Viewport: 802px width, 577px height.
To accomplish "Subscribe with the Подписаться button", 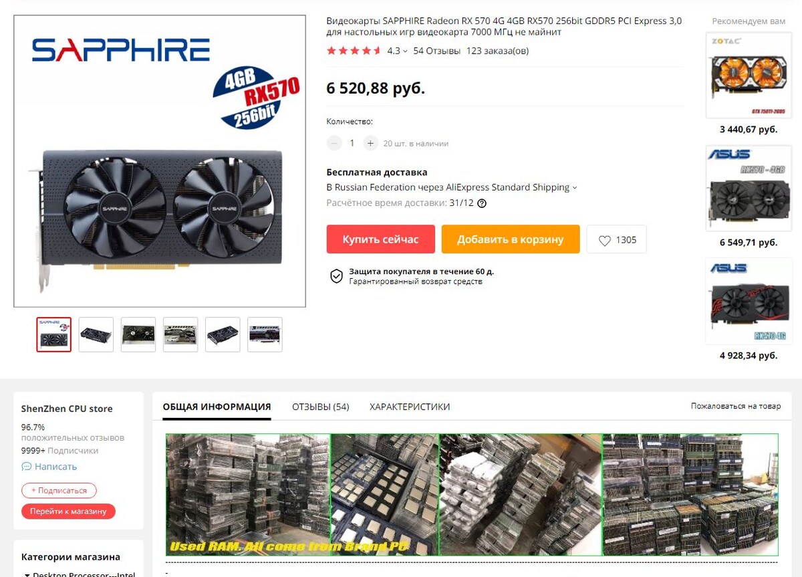I will (59, 490).
